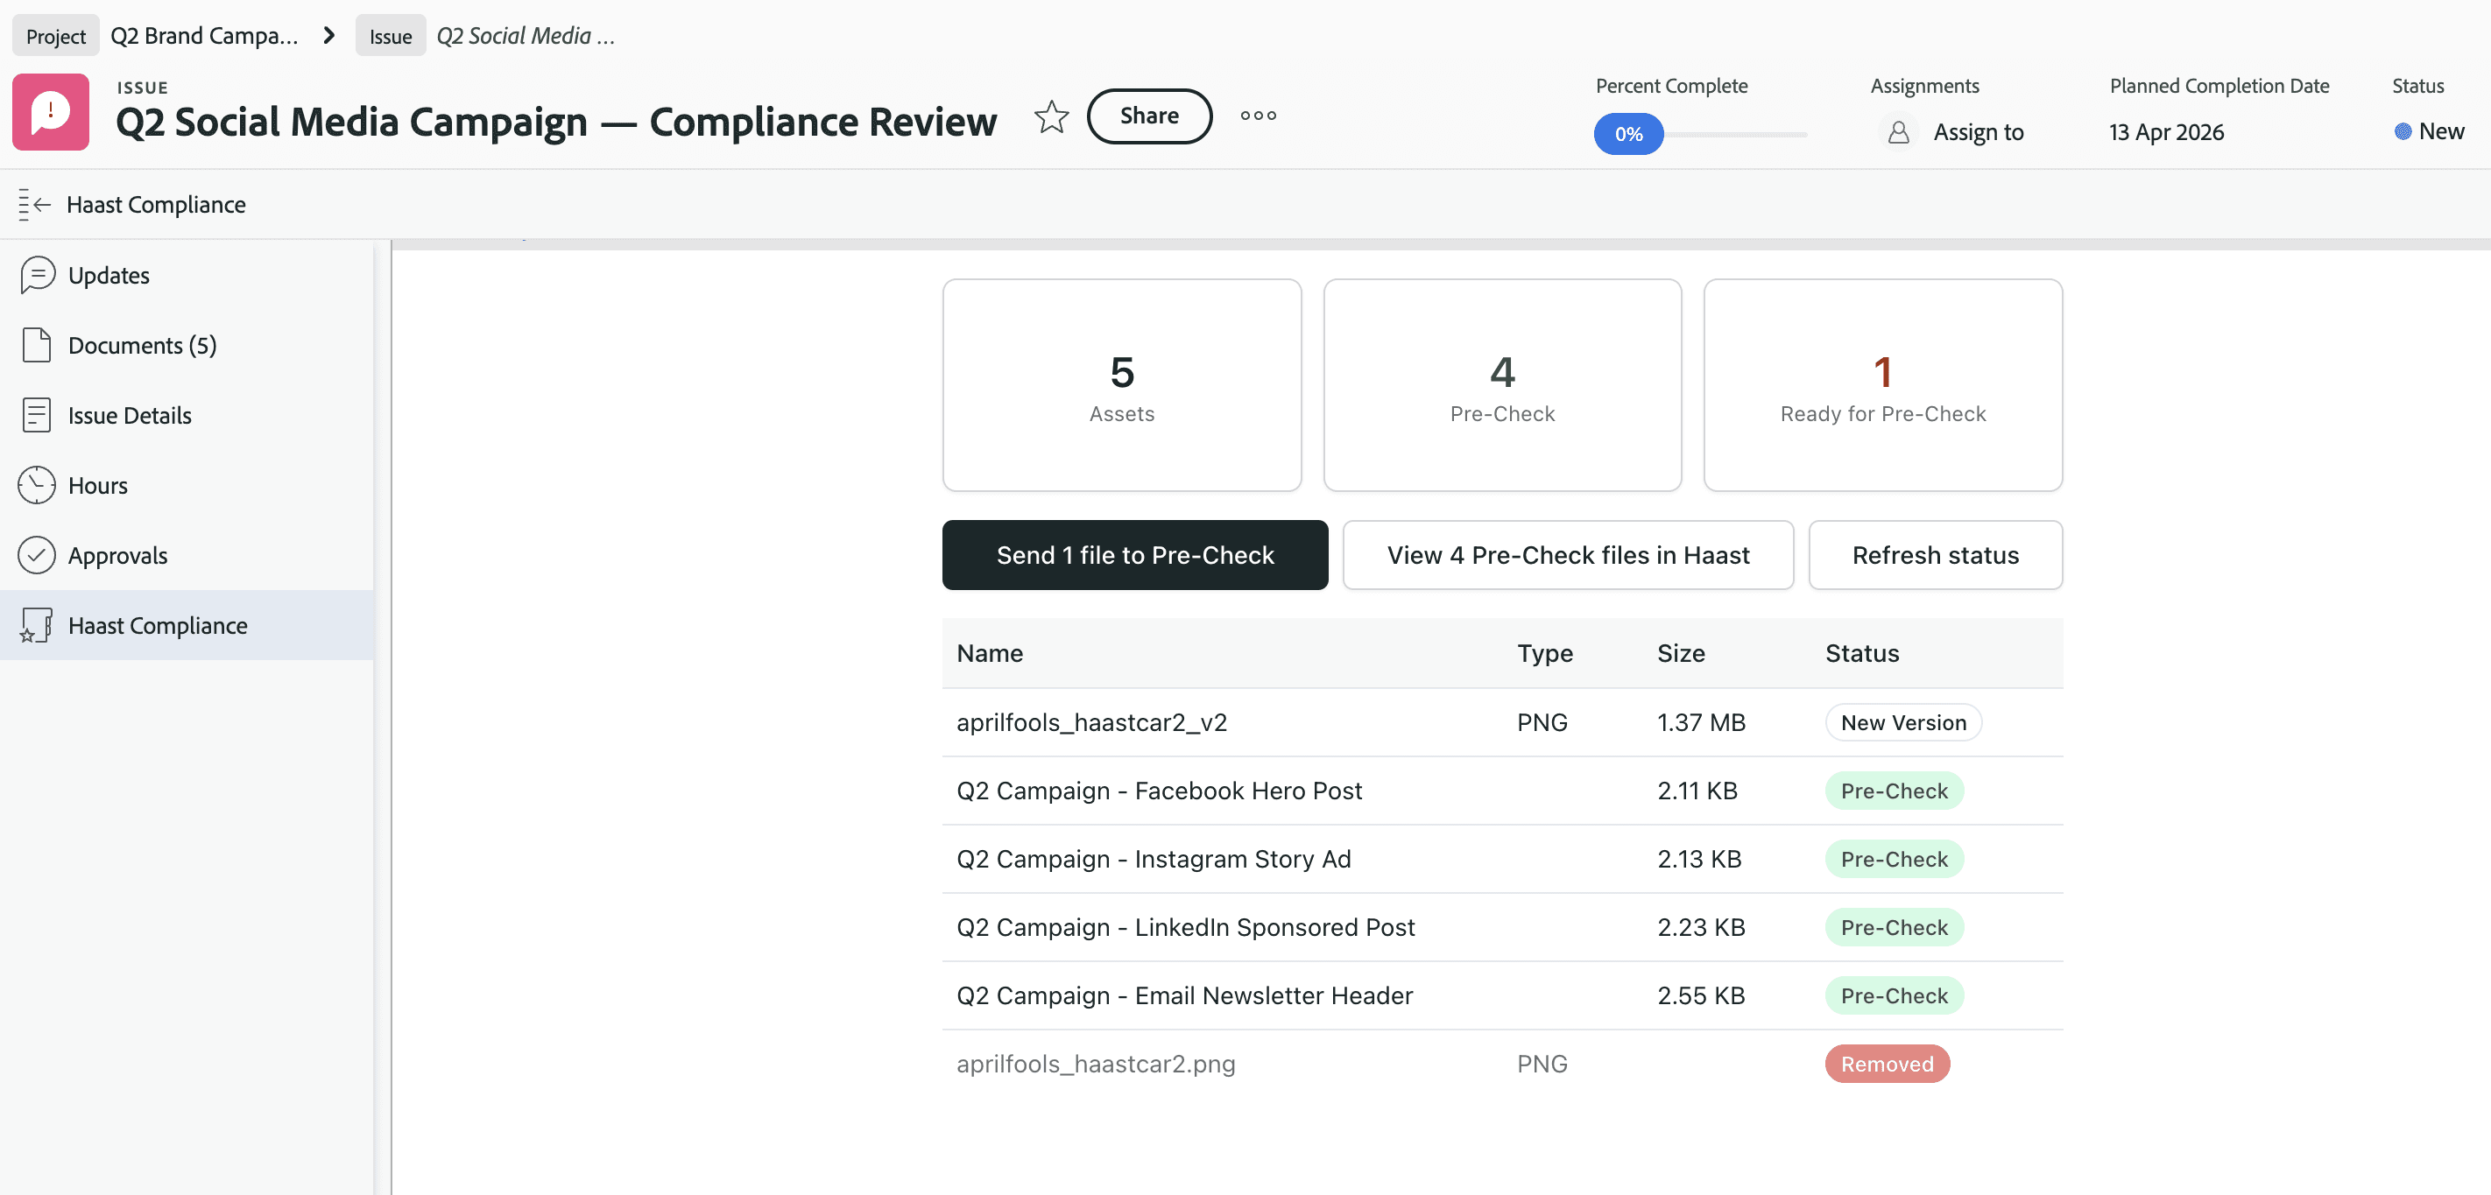Open the Issue Details section

pos(130,416)
